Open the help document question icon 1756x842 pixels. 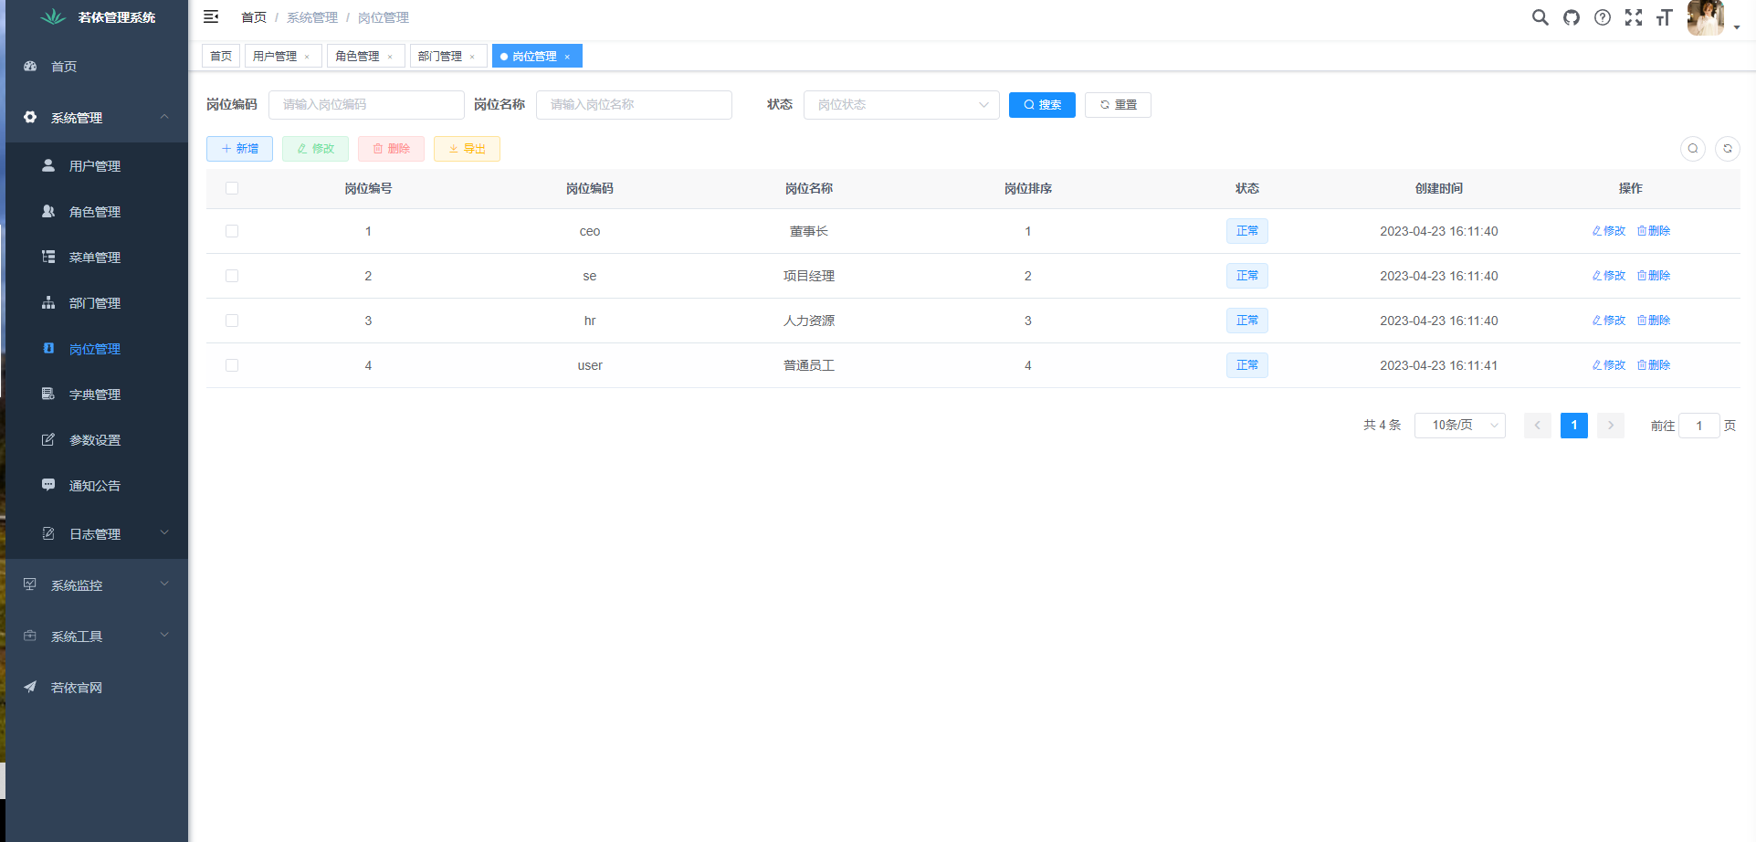click(1602, 17)
